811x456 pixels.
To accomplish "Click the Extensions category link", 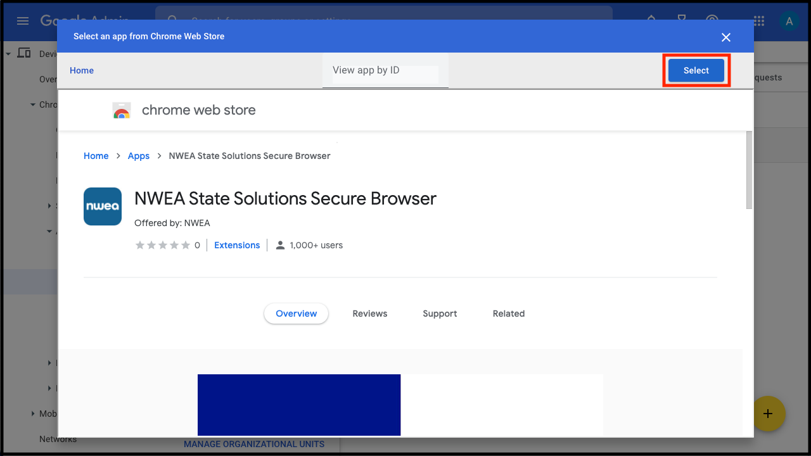I will coord(237,245).
